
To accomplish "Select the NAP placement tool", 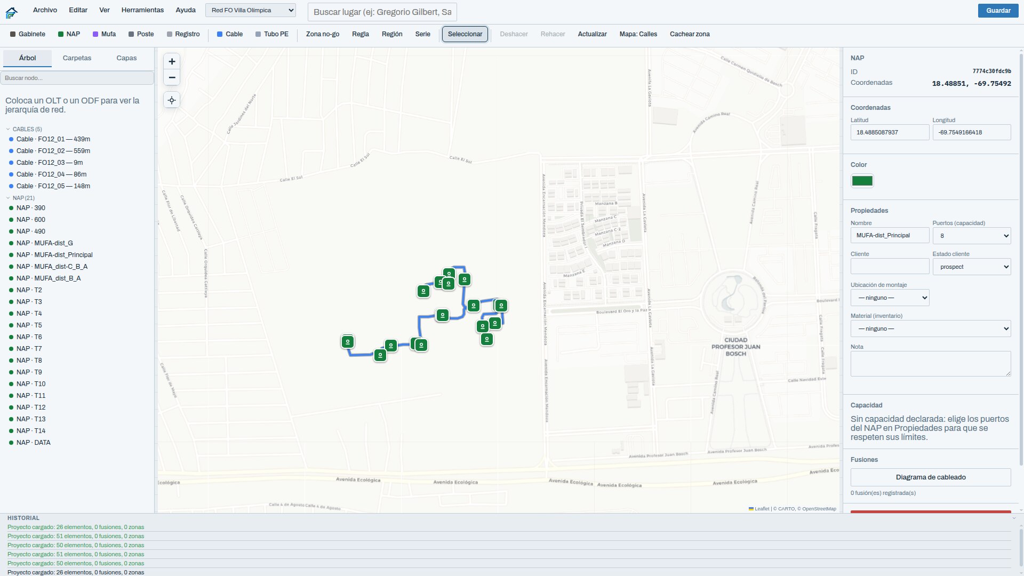I will (x=69, y=34).
